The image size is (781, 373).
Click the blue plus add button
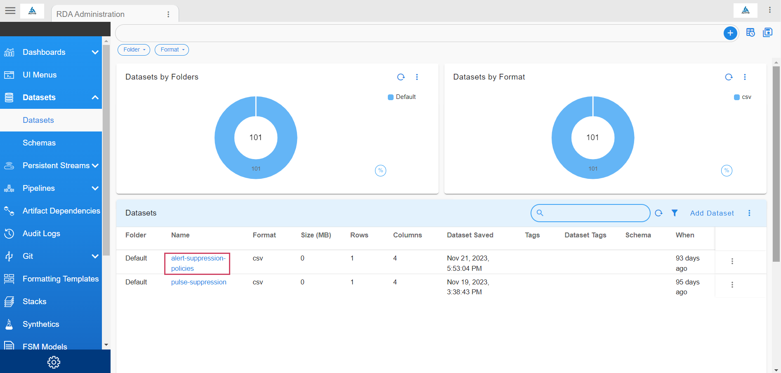[x=730, y=33]
